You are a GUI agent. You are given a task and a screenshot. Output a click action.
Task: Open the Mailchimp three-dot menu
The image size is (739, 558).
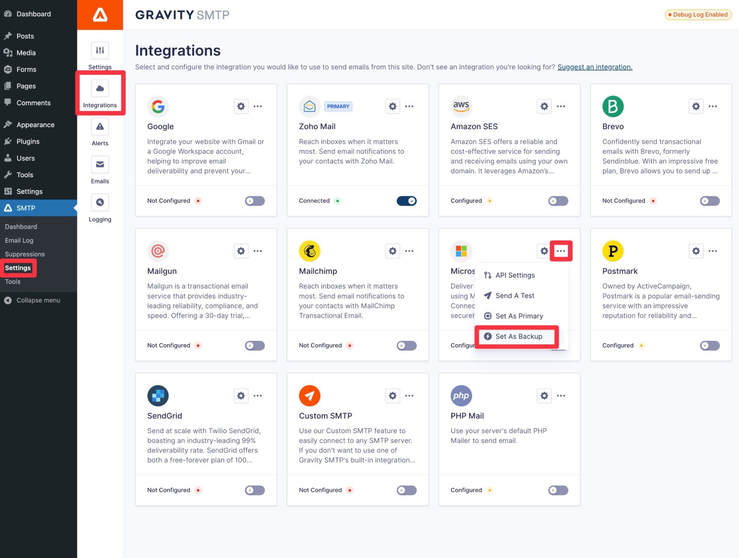[409, 251]
